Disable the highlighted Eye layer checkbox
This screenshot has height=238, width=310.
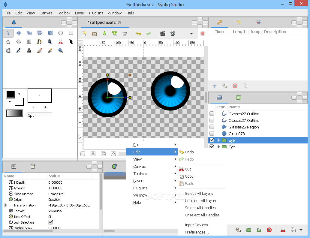point(212,140)
